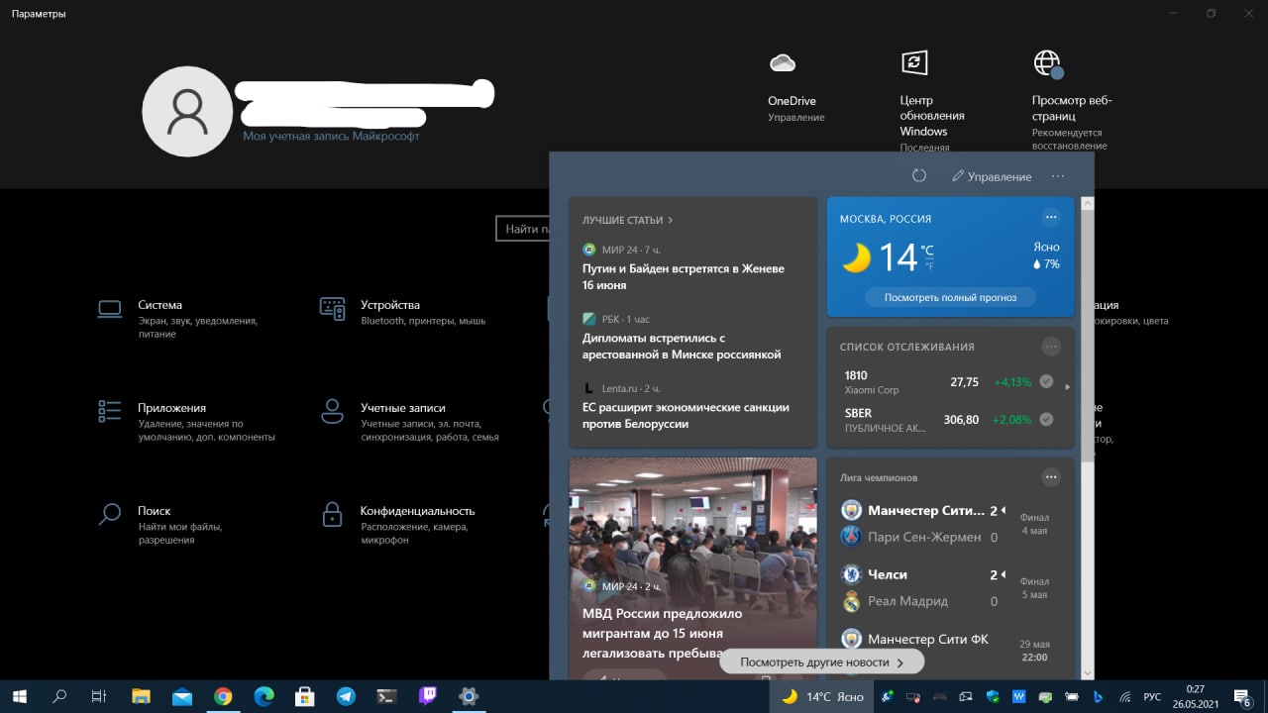The height and width of the screenshot is (713, 1268).
Task: Show next watchlist page arrow
Action: coord(1067,386)
